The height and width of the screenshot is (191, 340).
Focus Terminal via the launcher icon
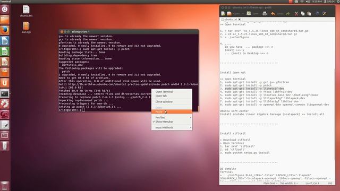pos(5,93)
